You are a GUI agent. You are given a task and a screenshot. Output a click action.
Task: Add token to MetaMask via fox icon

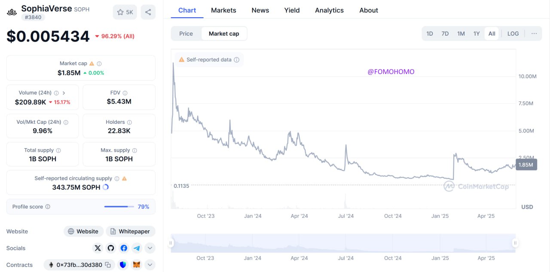tap(137, 265)
